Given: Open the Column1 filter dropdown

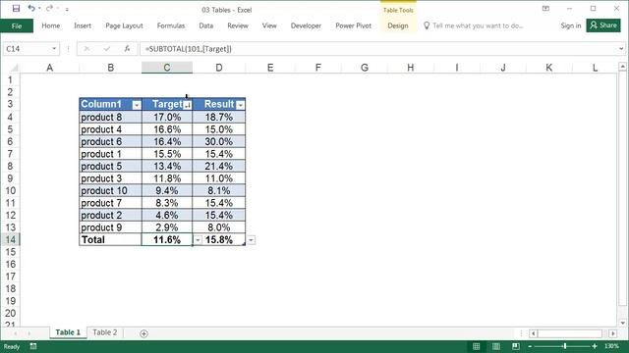Looking at the screenshot, I should point(137,105).
